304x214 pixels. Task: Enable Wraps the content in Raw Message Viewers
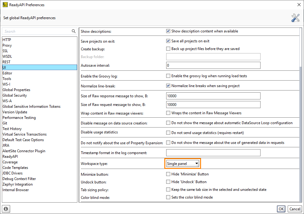[168, 113]
